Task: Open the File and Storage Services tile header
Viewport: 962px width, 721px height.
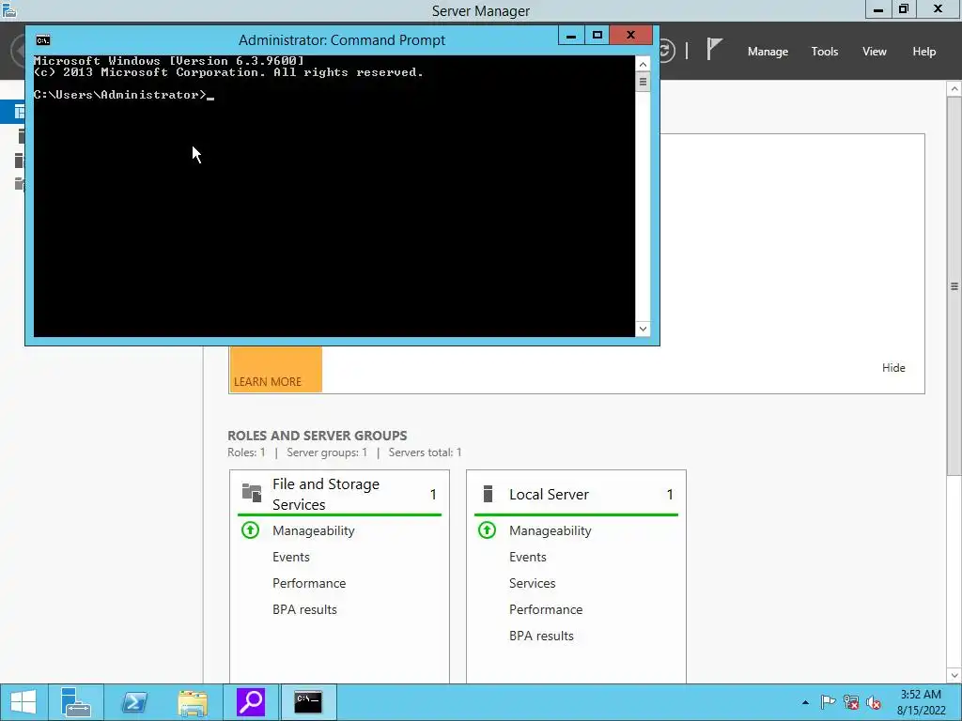Action: 339,494
